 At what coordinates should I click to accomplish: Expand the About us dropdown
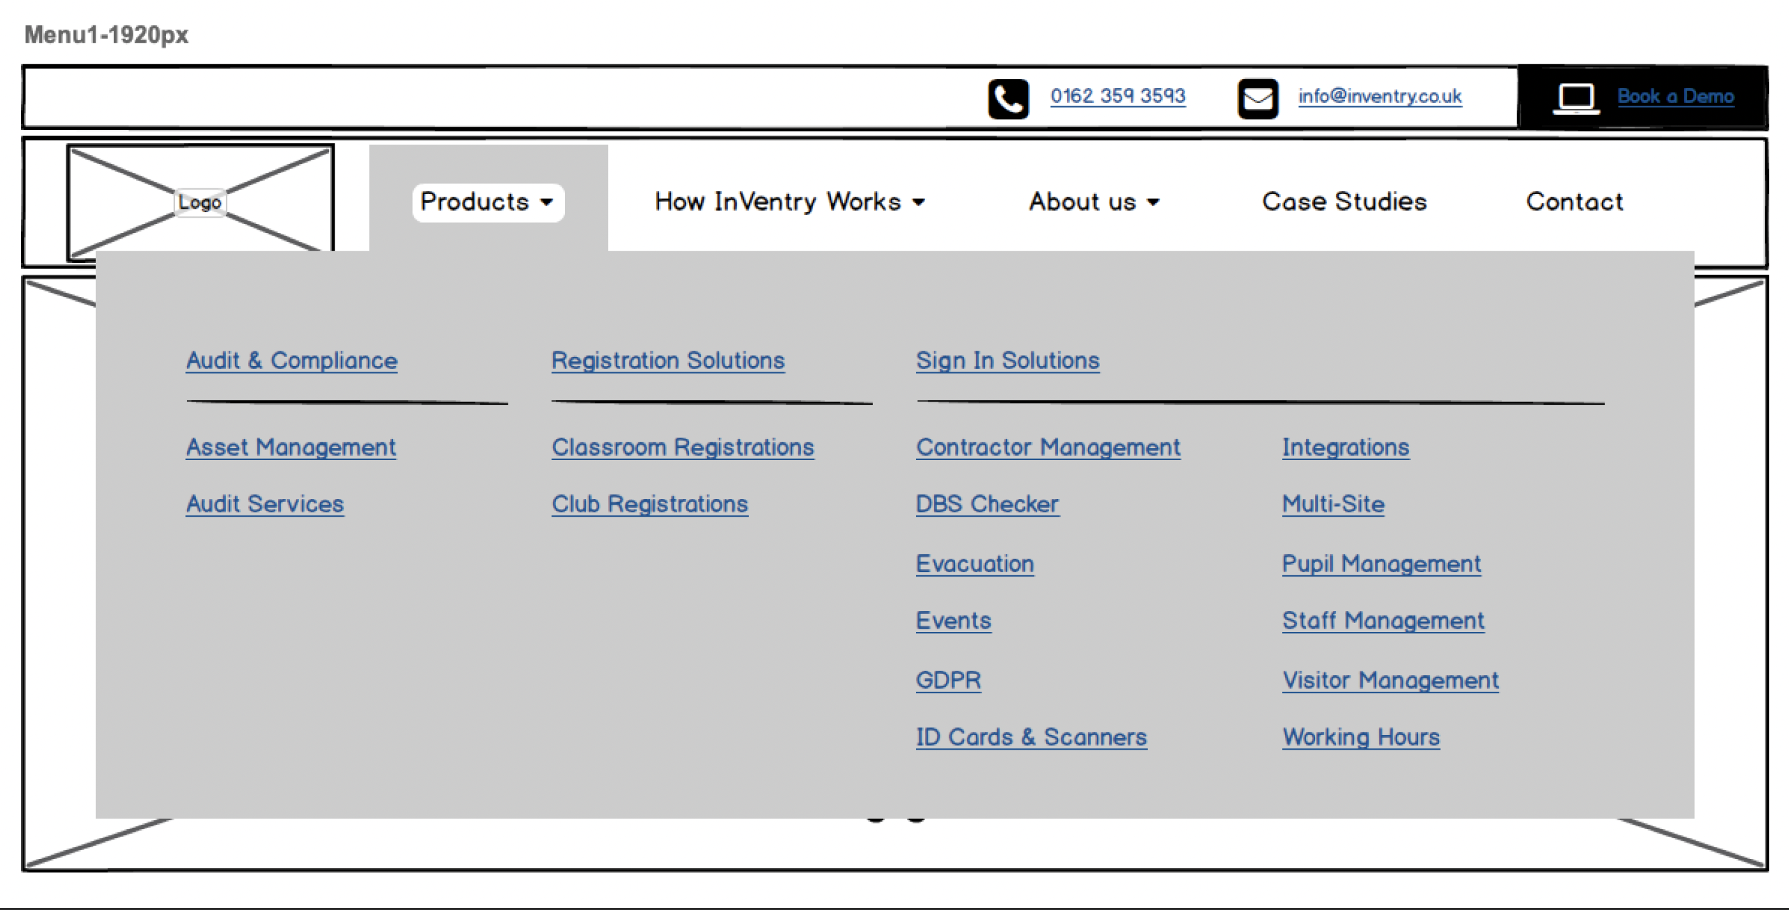[x=1094, y=202]
